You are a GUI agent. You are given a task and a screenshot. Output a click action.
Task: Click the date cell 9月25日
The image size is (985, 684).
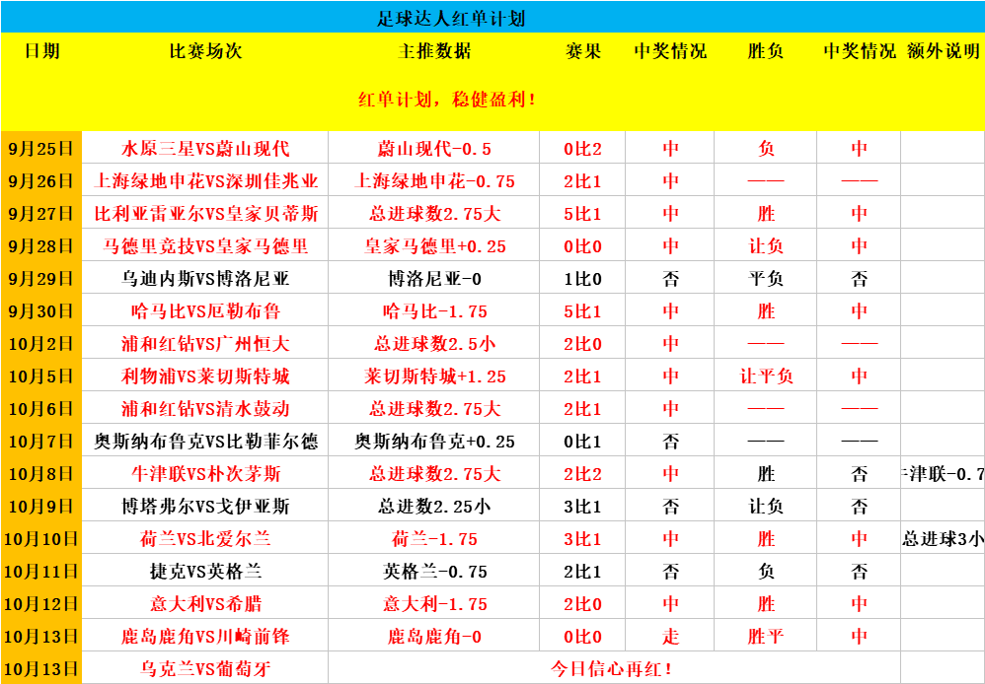pos(40,149)
